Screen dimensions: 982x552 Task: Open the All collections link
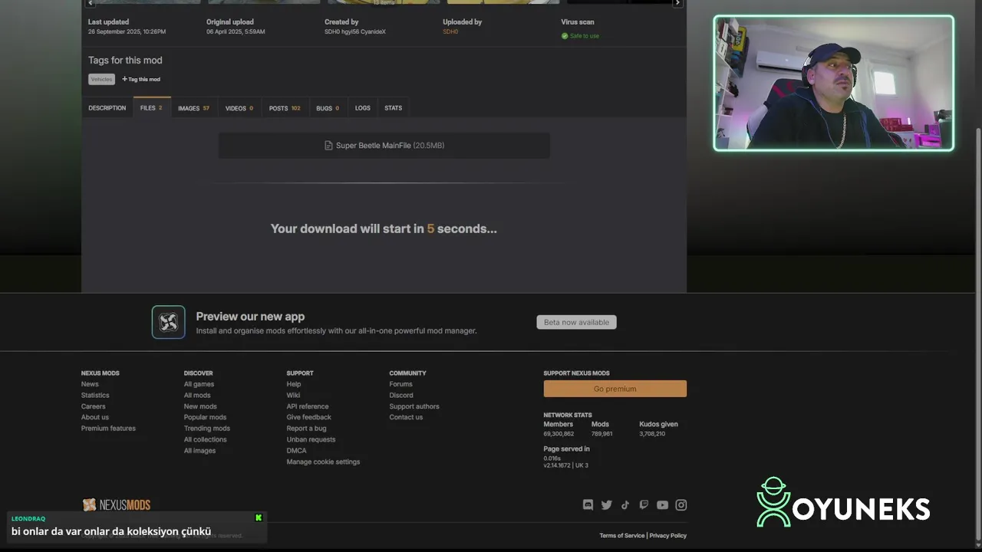[x=206, y=439]
